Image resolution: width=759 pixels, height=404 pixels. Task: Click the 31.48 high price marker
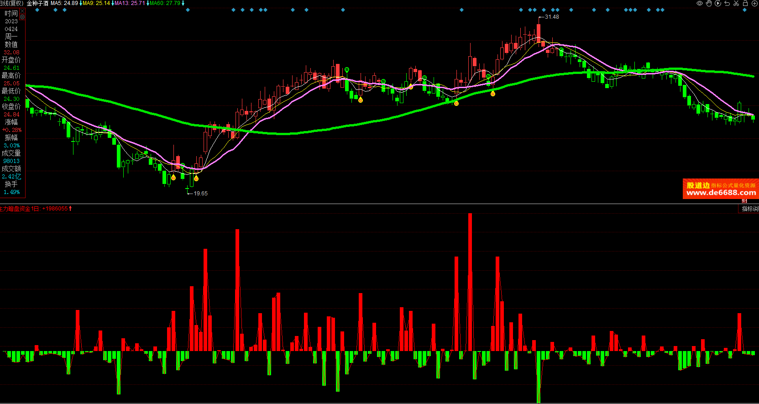pos(551,17)
